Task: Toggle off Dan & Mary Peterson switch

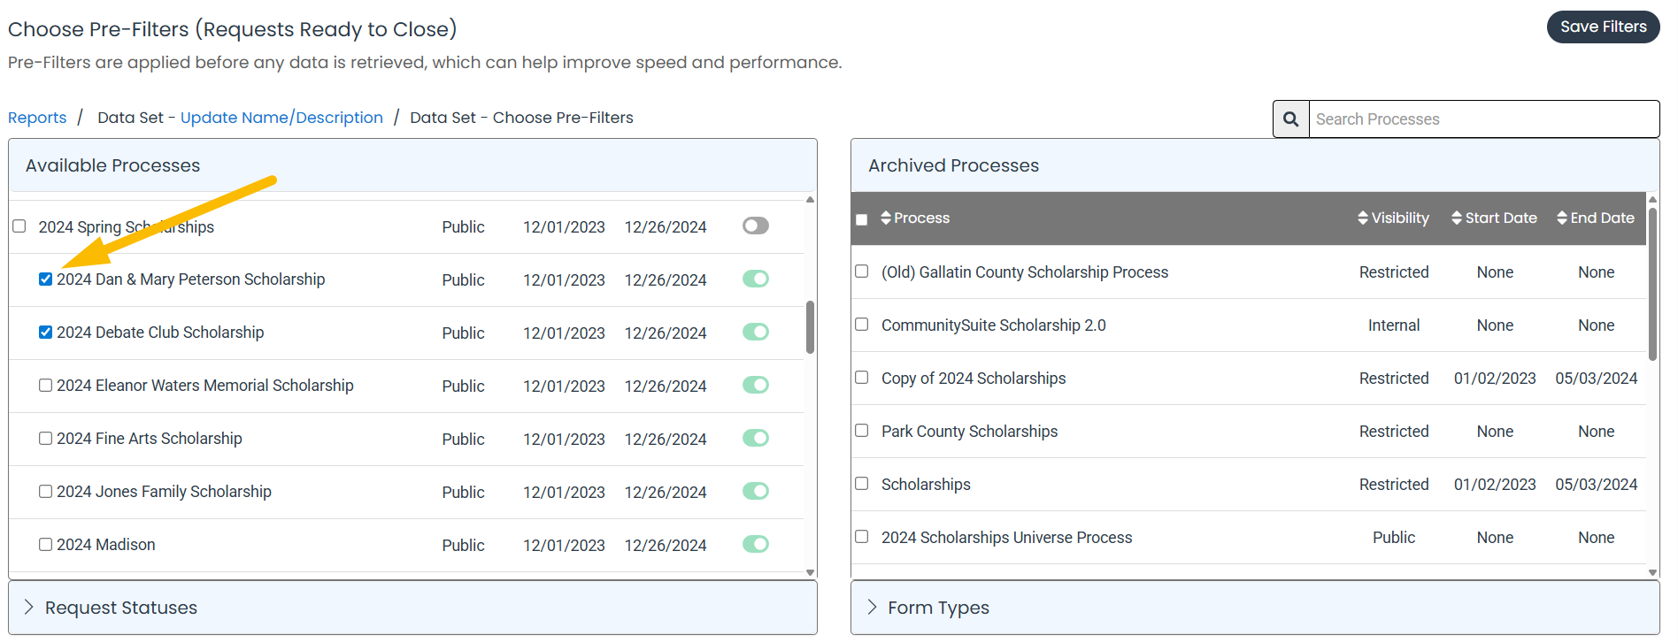Action: click(756, 279)
